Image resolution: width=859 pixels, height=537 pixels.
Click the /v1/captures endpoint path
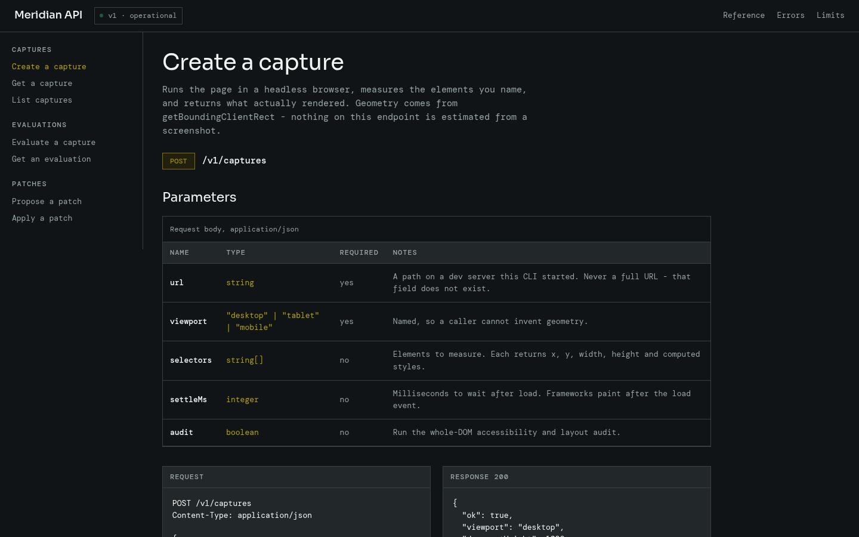234,161
